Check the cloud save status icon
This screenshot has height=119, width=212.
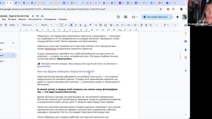point(42,16)
